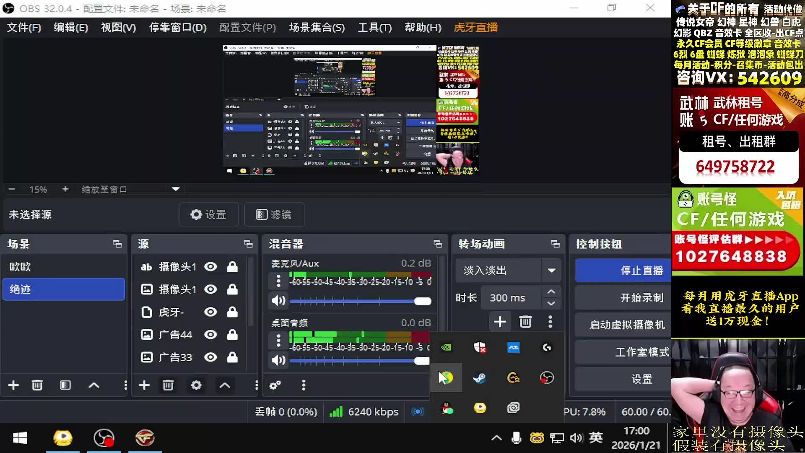Screen dimensions: 805x453
Task: Remove transition using trash icon
Action: (525, 322)
